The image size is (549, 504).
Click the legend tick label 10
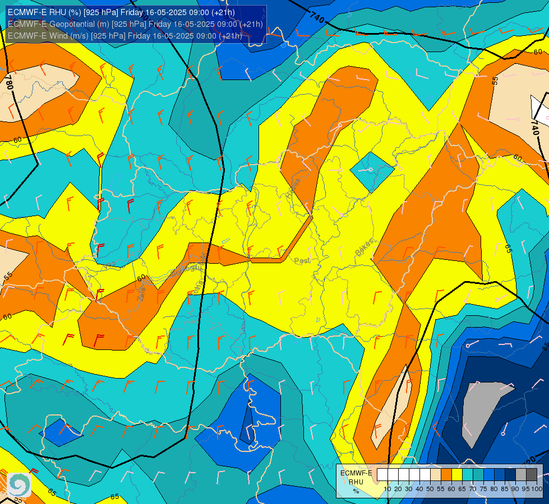387,489
